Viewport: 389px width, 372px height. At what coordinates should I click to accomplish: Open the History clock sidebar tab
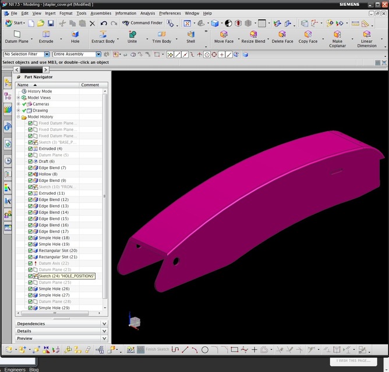[8, 161]
